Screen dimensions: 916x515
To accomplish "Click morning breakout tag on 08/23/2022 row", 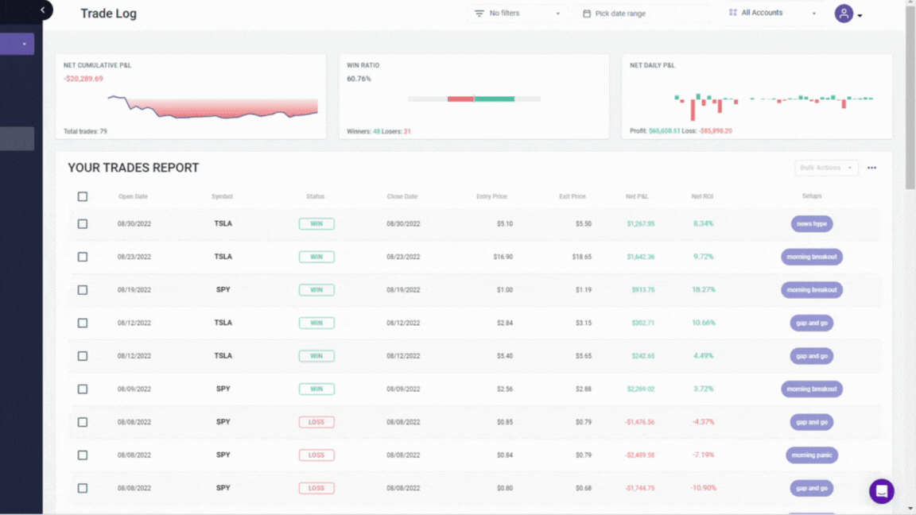I will click(811, 257).
